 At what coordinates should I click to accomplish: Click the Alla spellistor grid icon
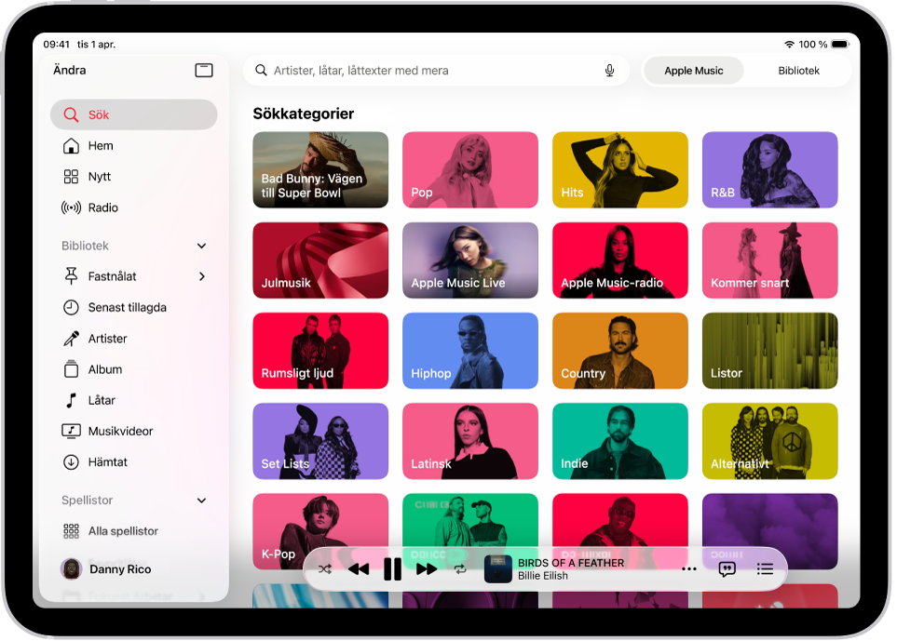pos(71,531)
